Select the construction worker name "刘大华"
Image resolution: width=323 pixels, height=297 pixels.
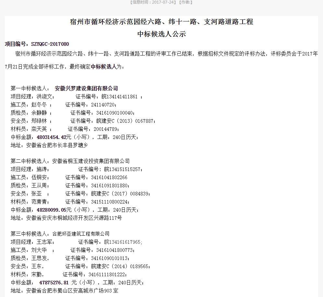point(39,250)
